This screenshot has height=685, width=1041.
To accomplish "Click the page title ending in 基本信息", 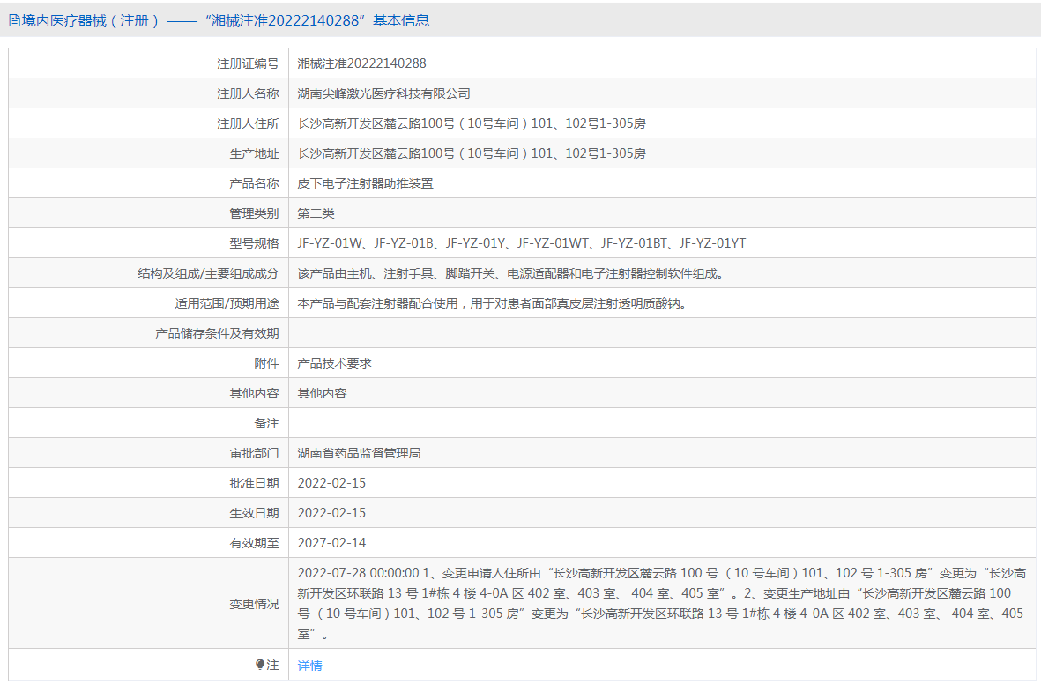I will click(226, 20).
